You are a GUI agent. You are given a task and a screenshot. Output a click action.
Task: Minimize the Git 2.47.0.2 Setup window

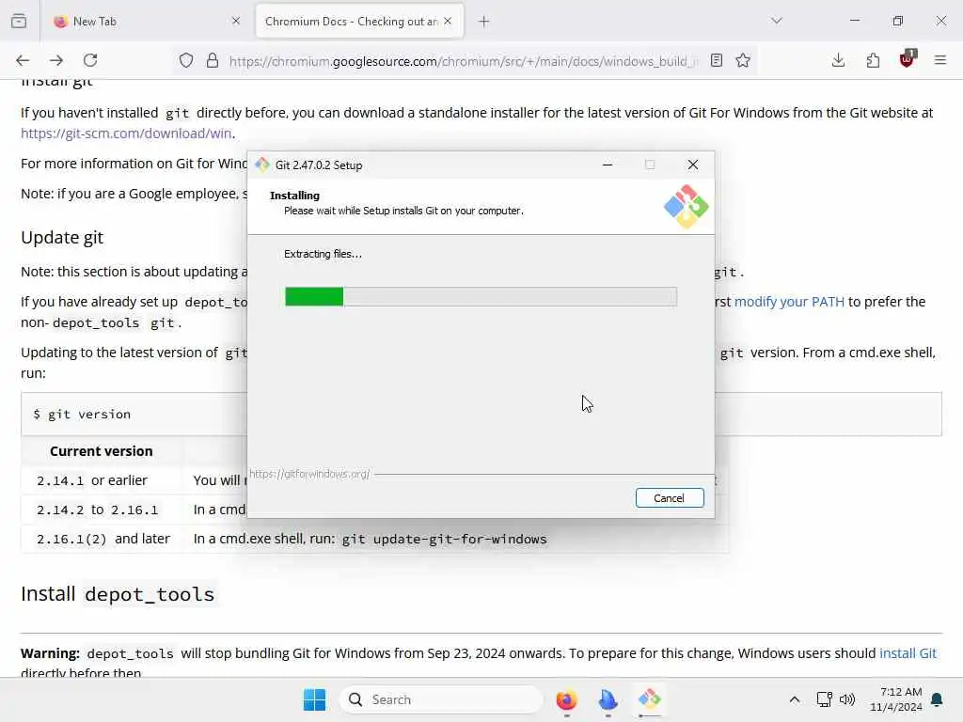(x=608, y=165)
